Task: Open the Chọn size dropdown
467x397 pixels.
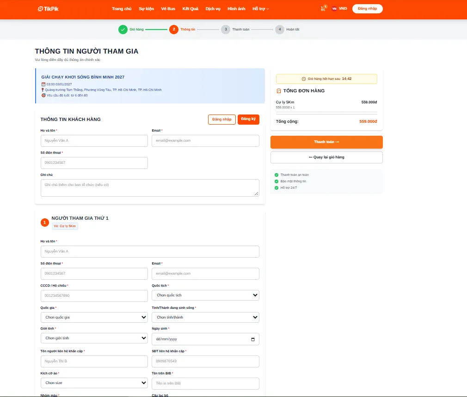Action: 94,383
